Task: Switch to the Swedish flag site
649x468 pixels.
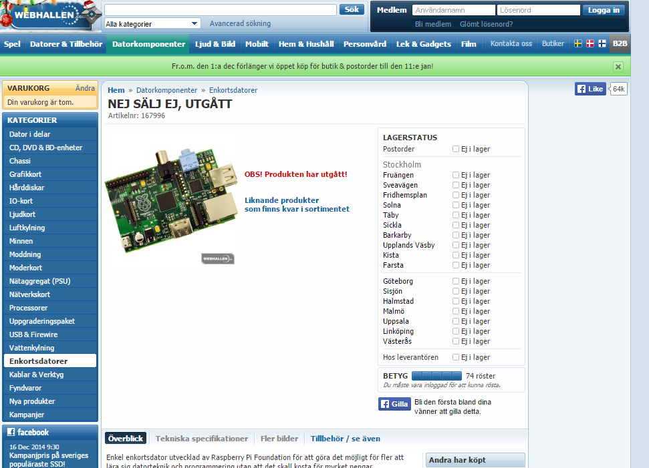Action: point(578,43)
